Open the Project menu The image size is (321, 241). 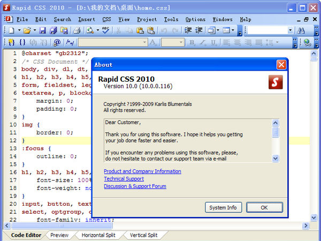[x=147, y=19]
